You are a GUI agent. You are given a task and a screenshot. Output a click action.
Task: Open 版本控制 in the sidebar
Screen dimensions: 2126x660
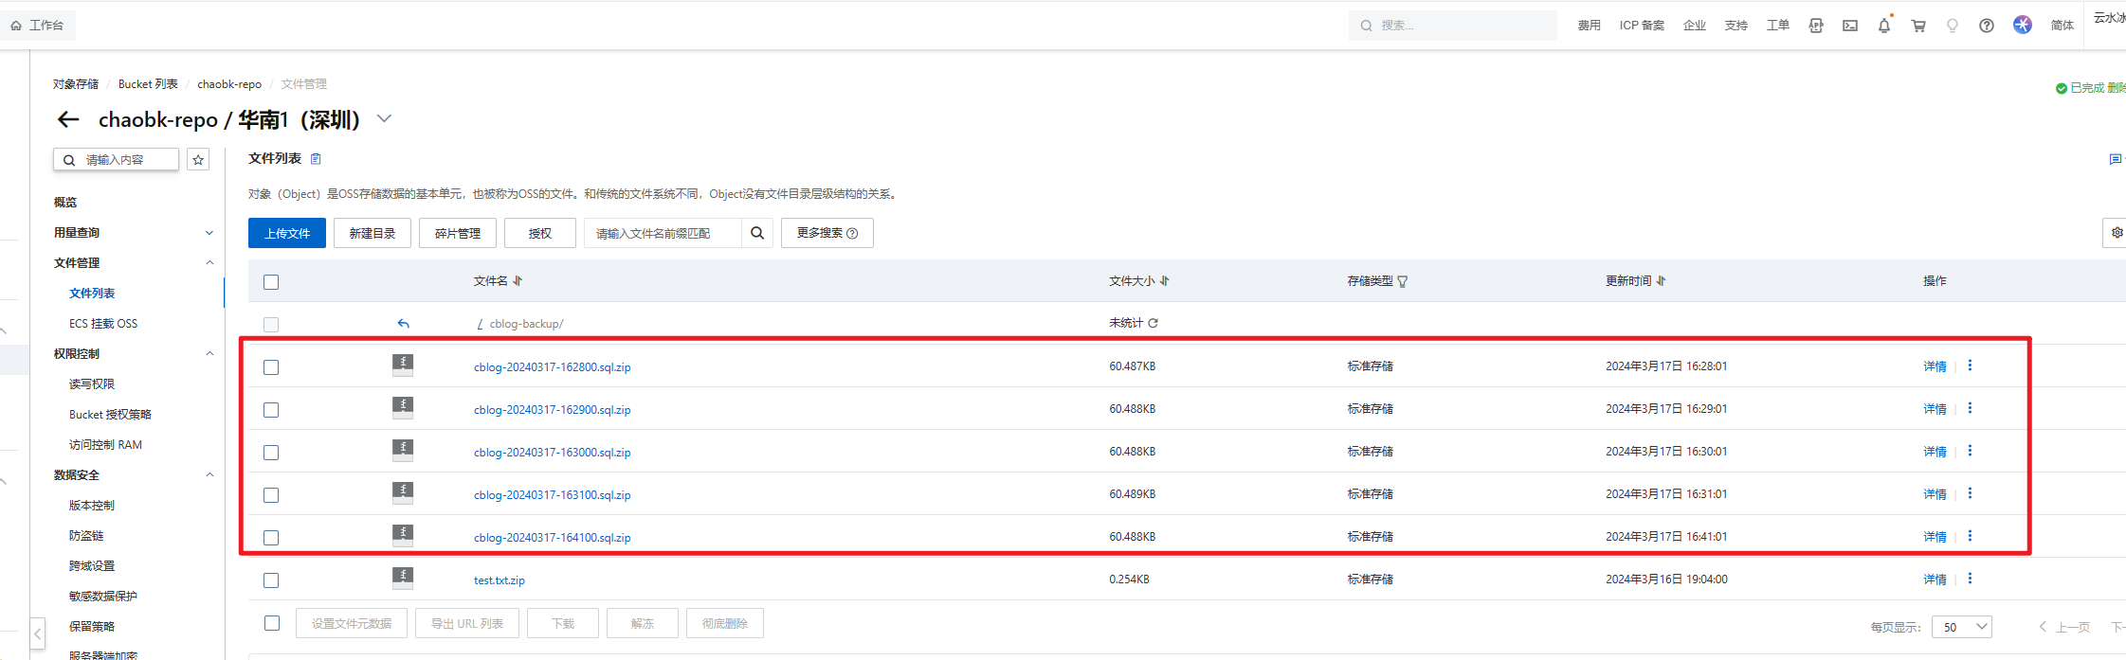coord(92,506)
